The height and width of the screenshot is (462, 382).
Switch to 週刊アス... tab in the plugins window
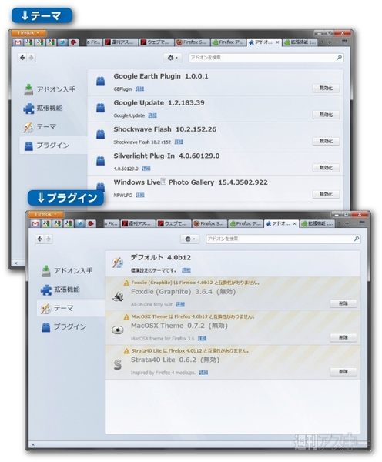[x=121, y=42]
